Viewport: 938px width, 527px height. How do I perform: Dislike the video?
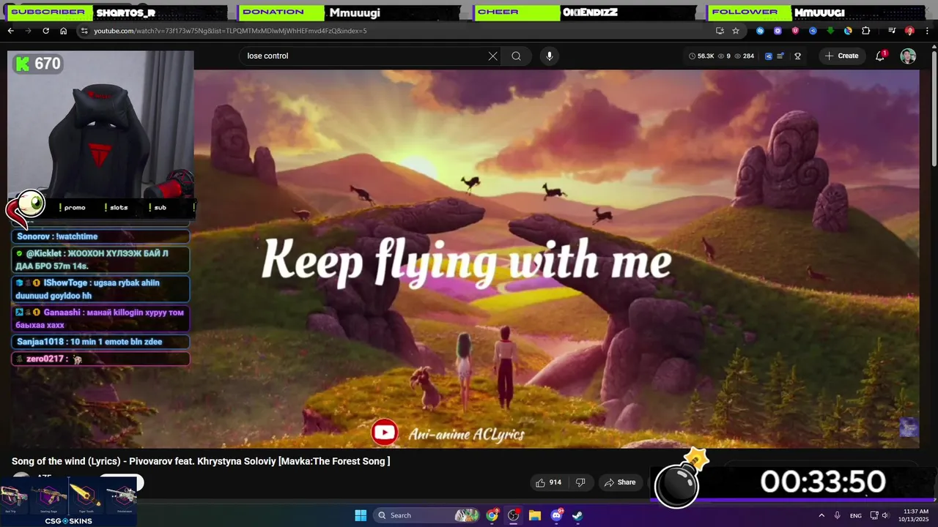[x=580, y=482]
